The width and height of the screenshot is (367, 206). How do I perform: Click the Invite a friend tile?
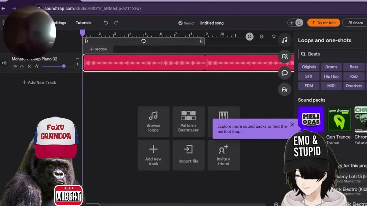pyautogui.click(x=224, y=155)
